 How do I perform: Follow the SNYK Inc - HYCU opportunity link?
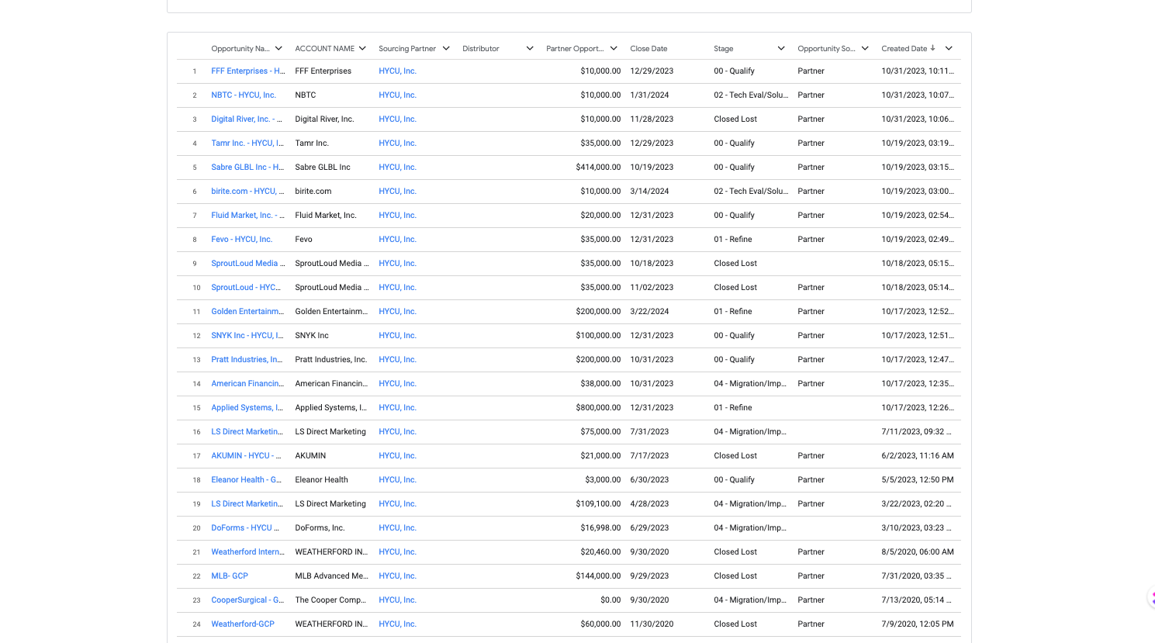tap(247, 336)
